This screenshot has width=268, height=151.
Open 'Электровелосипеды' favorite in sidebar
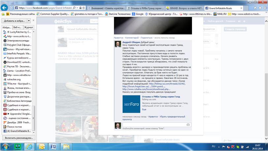16,41
